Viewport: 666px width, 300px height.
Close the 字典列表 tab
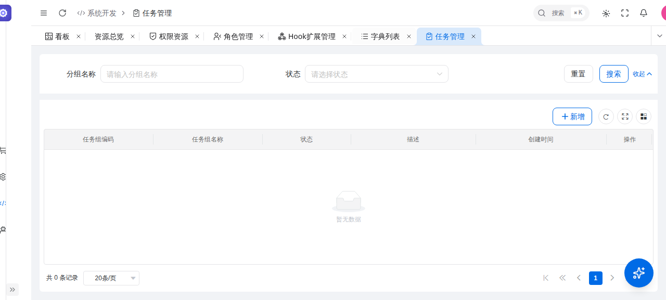[x=409, y=36]
